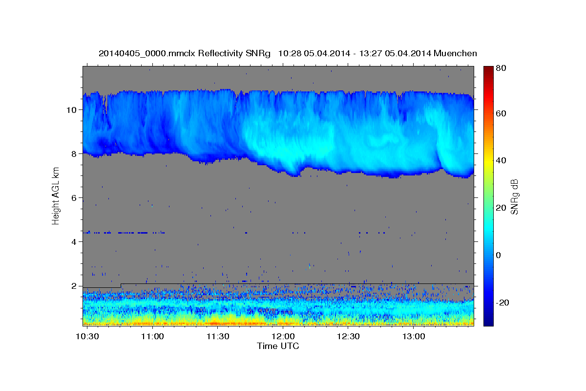Select the 11:00 time tick label
Image resolution: width=586 pixels, height=391 pixels.
(153, 337)
